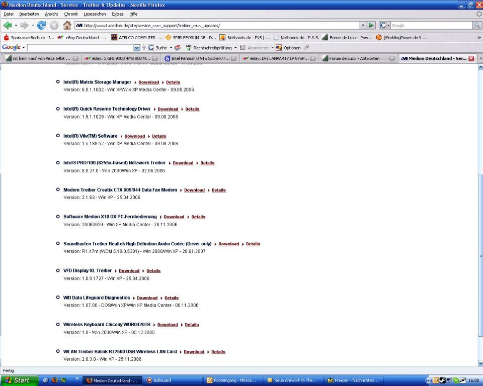This screenshot has height=386, width=483.
Task: Click the page scrollbar up arrow
Action: pos(480,67)
